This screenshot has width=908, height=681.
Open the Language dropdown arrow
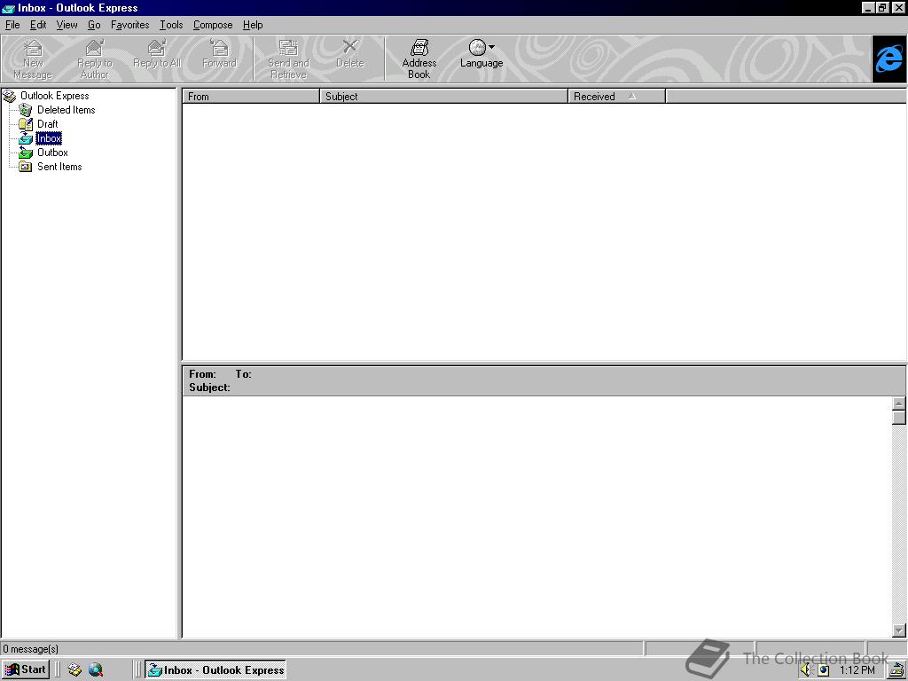point(491,48)
